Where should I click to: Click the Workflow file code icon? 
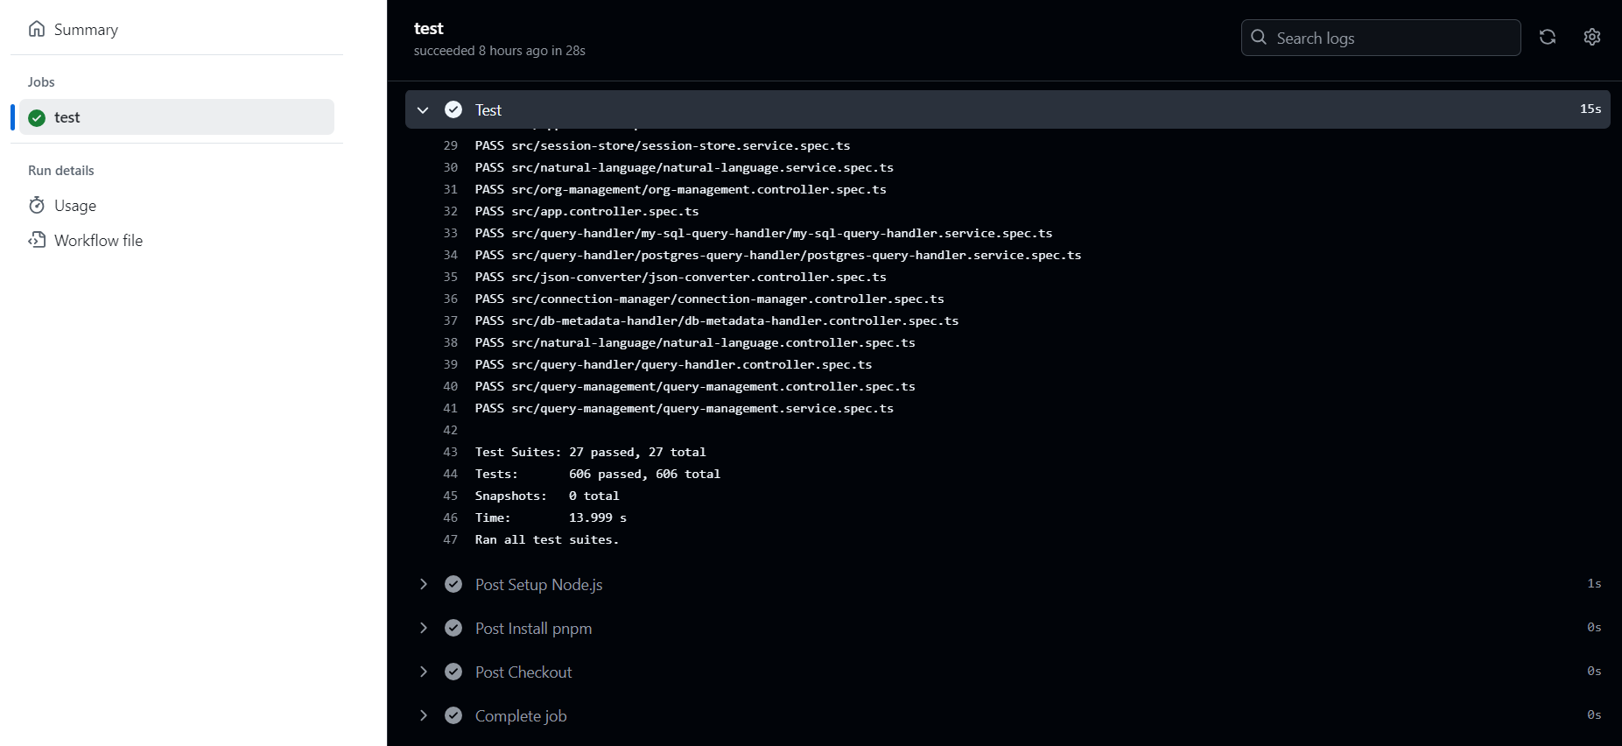click(x=37, y=240)
